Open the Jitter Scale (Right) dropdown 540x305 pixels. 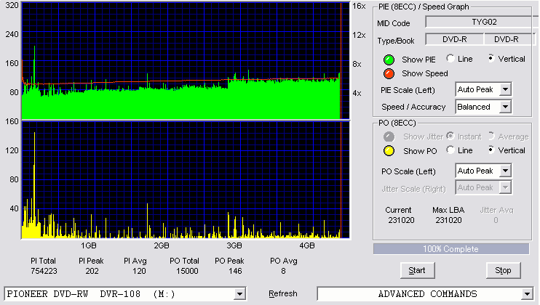click(x=505, y=187)
